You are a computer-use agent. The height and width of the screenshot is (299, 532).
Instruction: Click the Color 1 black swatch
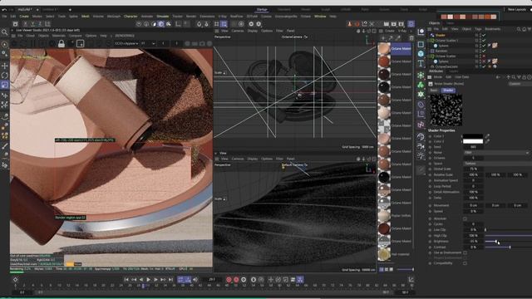(x=473, y=136)
